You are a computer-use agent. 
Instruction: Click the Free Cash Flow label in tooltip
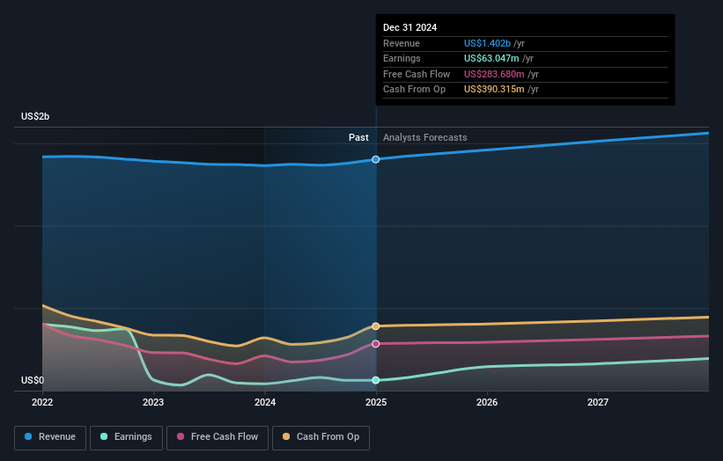(x=417, y=74)
